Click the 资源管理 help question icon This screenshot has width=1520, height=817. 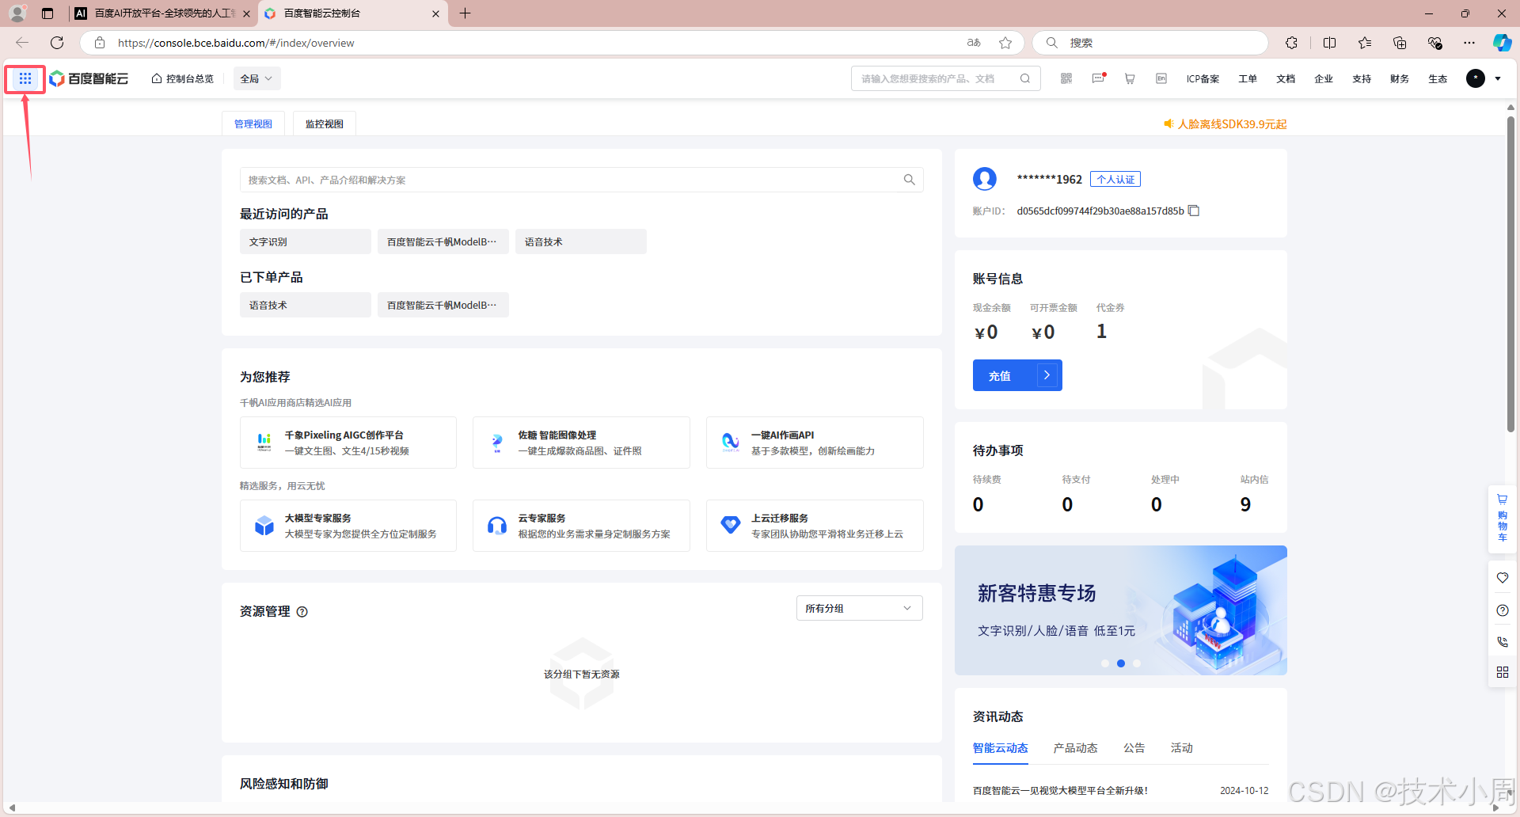point(302,612)
